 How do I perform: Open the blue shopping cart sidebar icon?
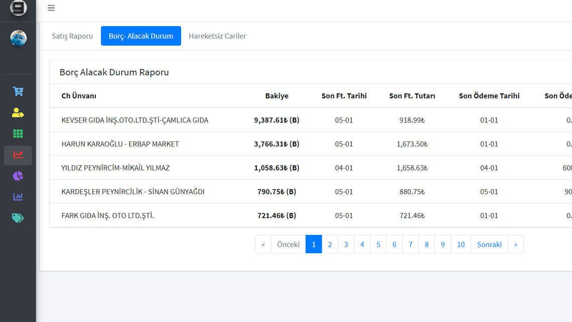click(18, 91)
